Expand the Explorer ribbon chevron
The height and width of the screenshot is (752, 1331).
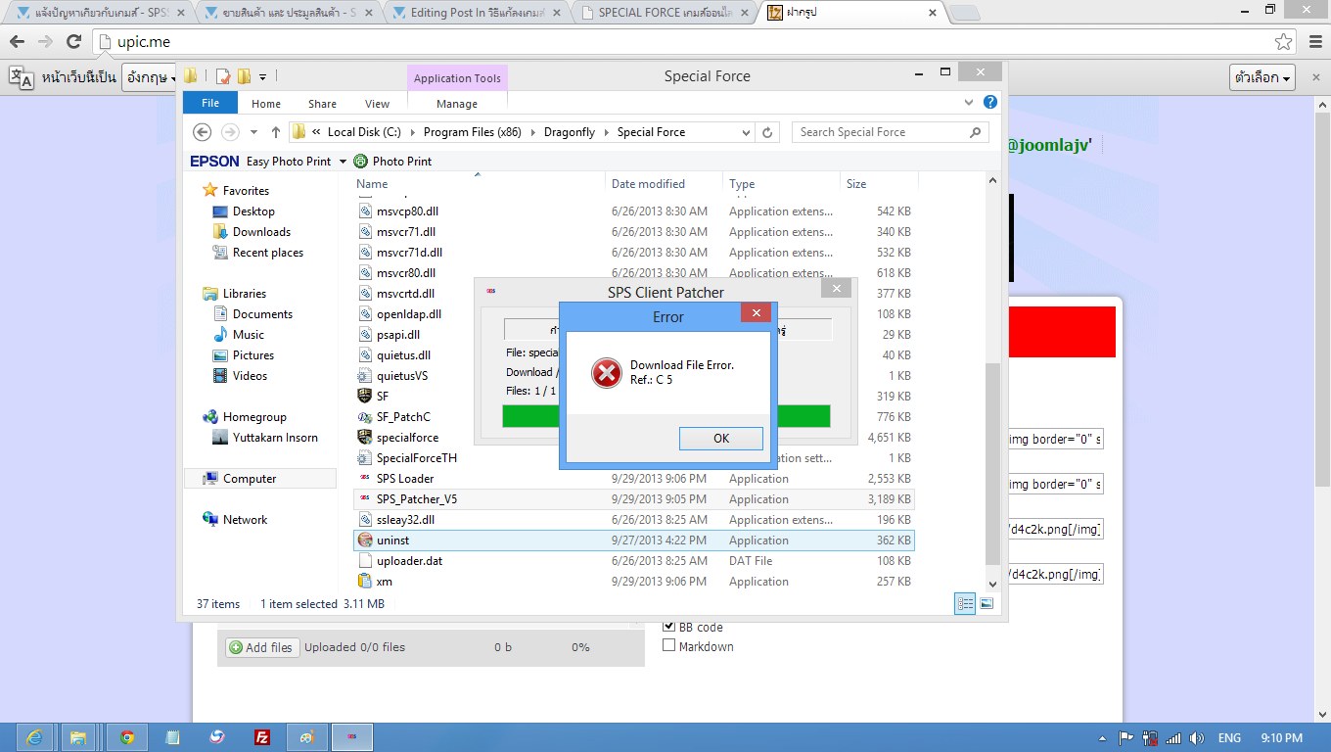tap(969, 102)
